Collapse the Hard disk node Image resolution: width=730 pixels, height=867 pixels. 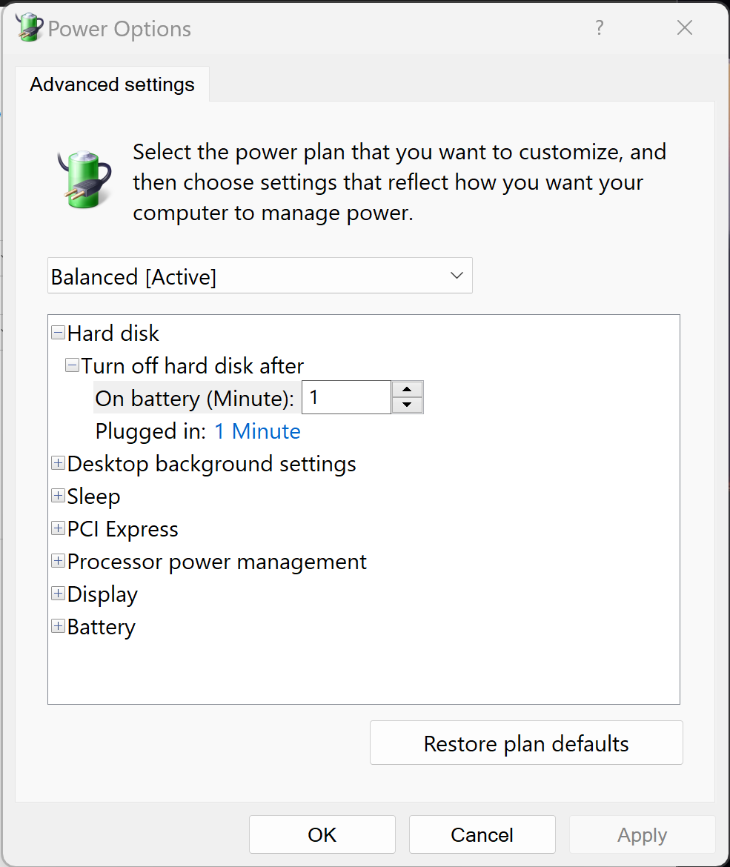click(x=58, y=333)
